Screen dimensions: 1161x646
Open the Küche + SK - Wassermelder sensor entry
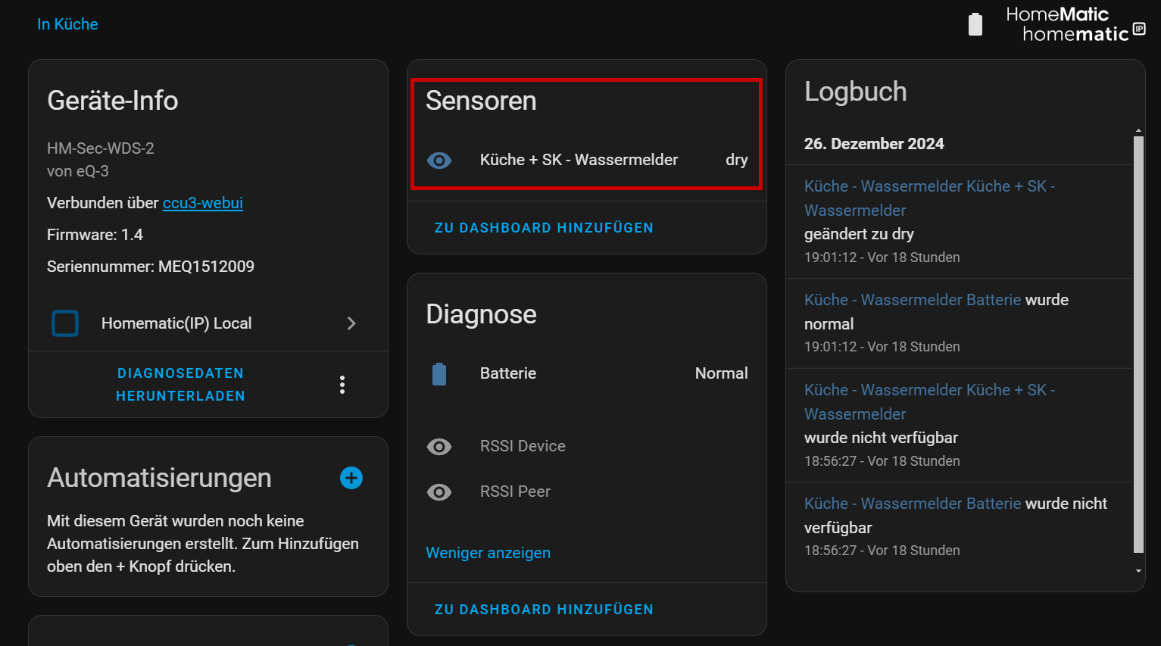point(587,160)
